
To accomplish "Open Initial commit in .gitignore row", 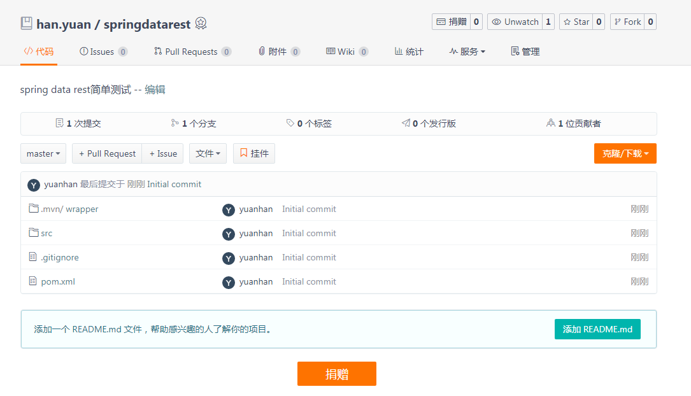I will point(309,258).
